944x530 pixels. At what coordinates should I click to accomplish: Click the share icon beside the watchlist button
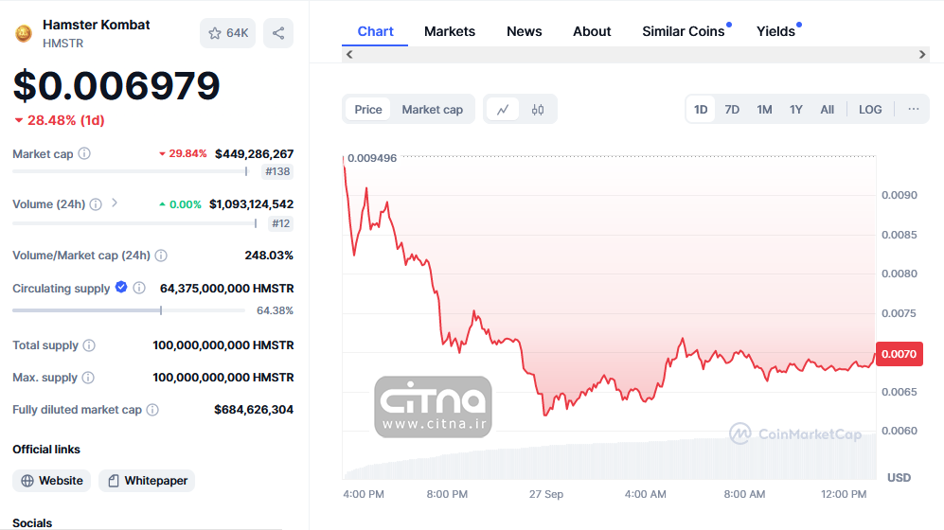(278, 33)
